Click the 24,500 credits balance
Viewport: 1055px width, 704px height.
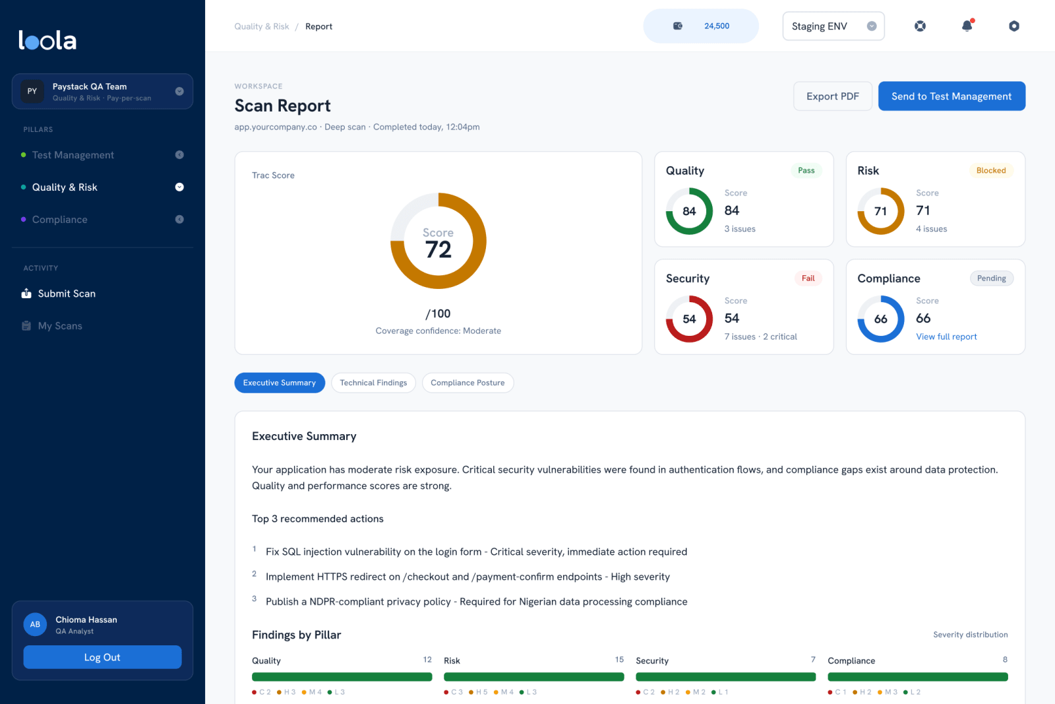[x=717, y=26]
